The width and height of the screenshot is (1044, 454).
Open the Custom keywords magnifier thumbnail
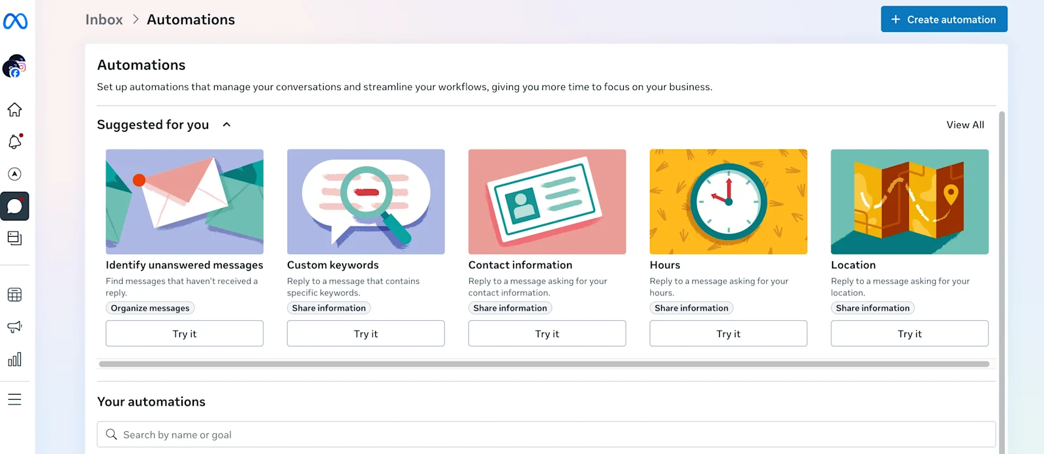[366, 202]
